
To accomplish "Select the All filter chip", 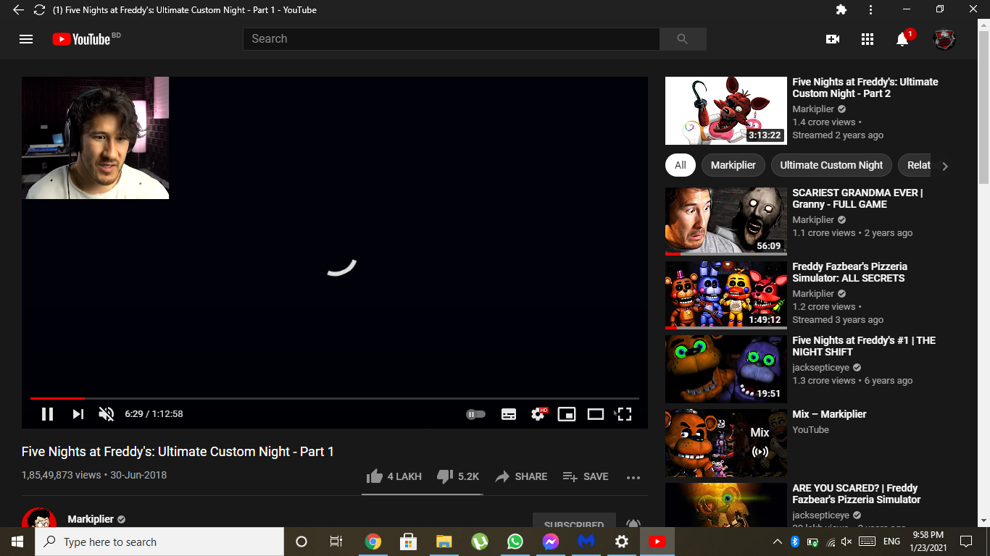I will tap(680, 165).
